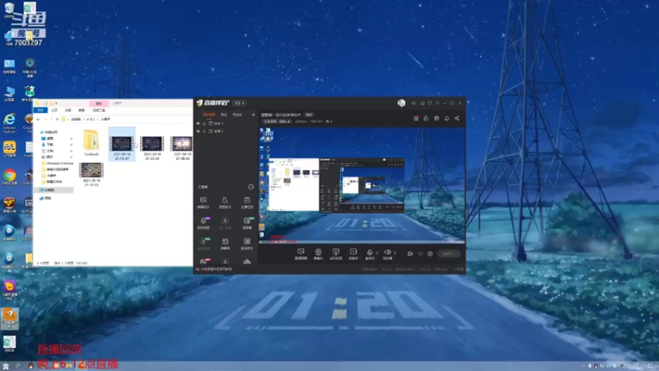This screenshot has width=659, height=371.
Task: Select Quick access in Explorer tree
Action: pyautogui.click(x=49, y=133)
